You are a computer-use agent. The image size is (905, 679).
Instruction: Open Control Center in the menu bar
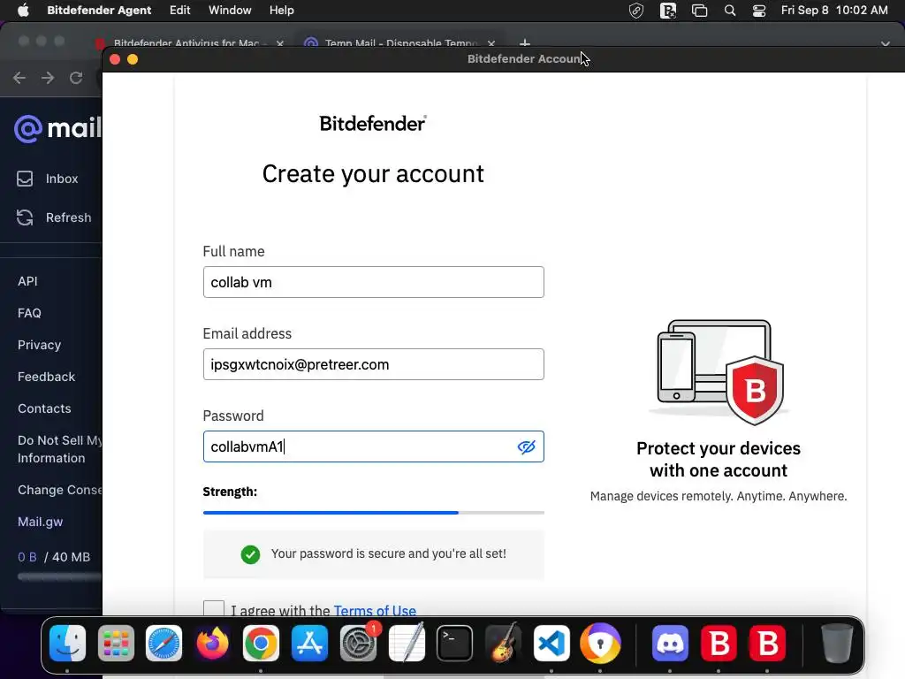click(759, 11)
